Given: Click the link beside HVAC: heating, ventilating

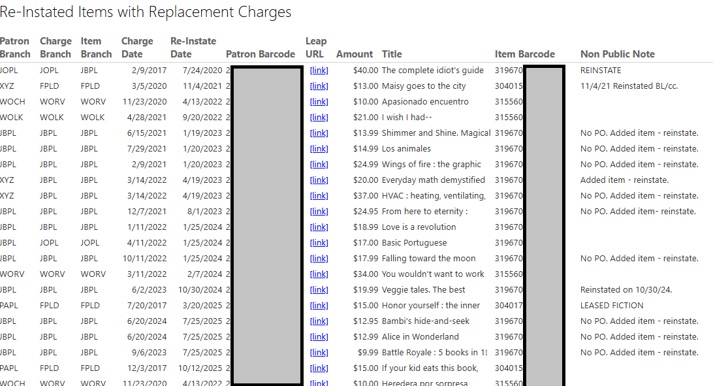Looking at the screenshot, I should (x=319, y=196).
